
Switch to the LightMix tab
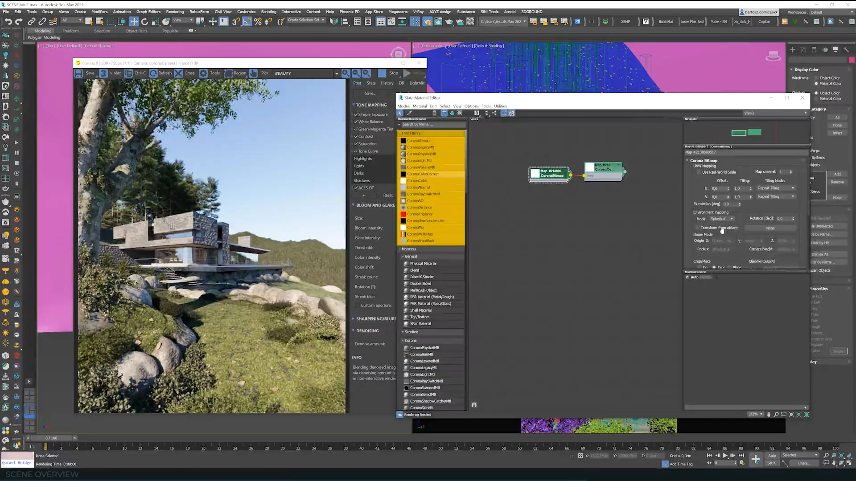(417, 83)
